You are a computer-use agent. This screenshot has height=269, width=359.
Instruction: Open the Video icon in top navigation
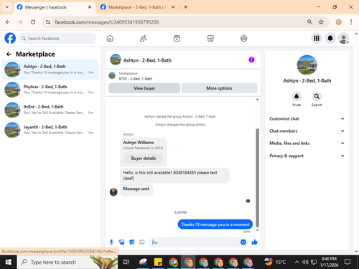(x=177, y=38)
